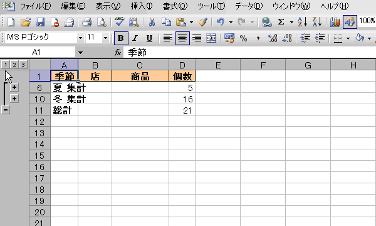Image resolution: width=376 pixels, height=226 pixels.
Task: Open the Name Box dropdown arrow
Action: pyautogui.click(x=80, y=53)
